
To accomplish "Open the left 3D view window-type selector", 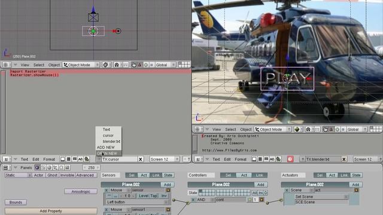I will coord(7,65).
